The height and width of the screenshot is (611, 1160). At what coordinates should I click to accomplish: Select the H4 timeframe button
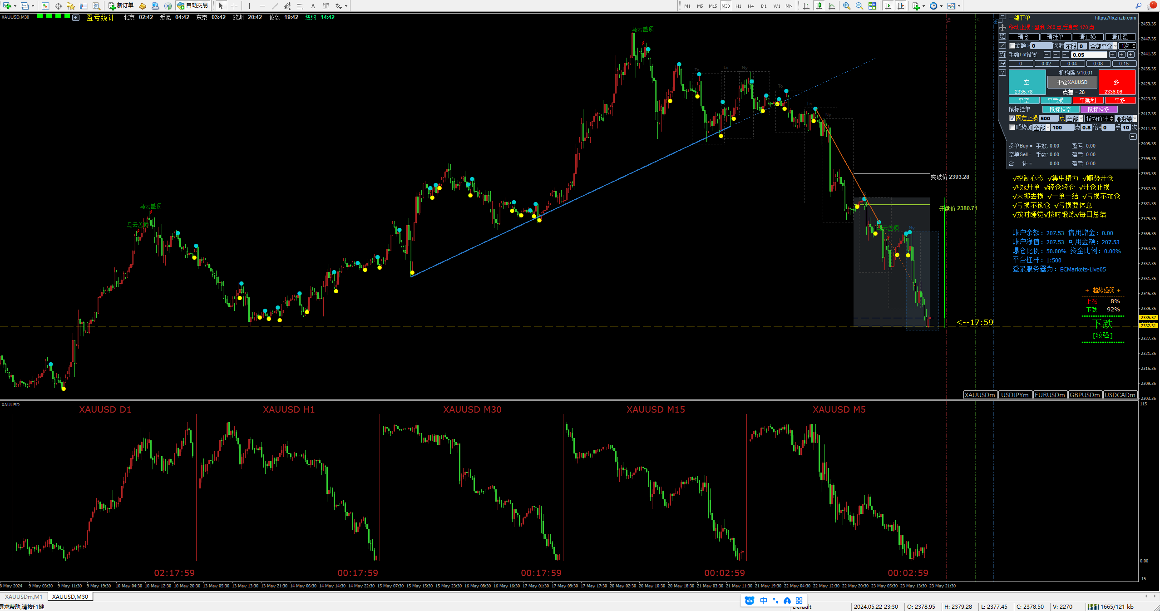pos(751,6)
